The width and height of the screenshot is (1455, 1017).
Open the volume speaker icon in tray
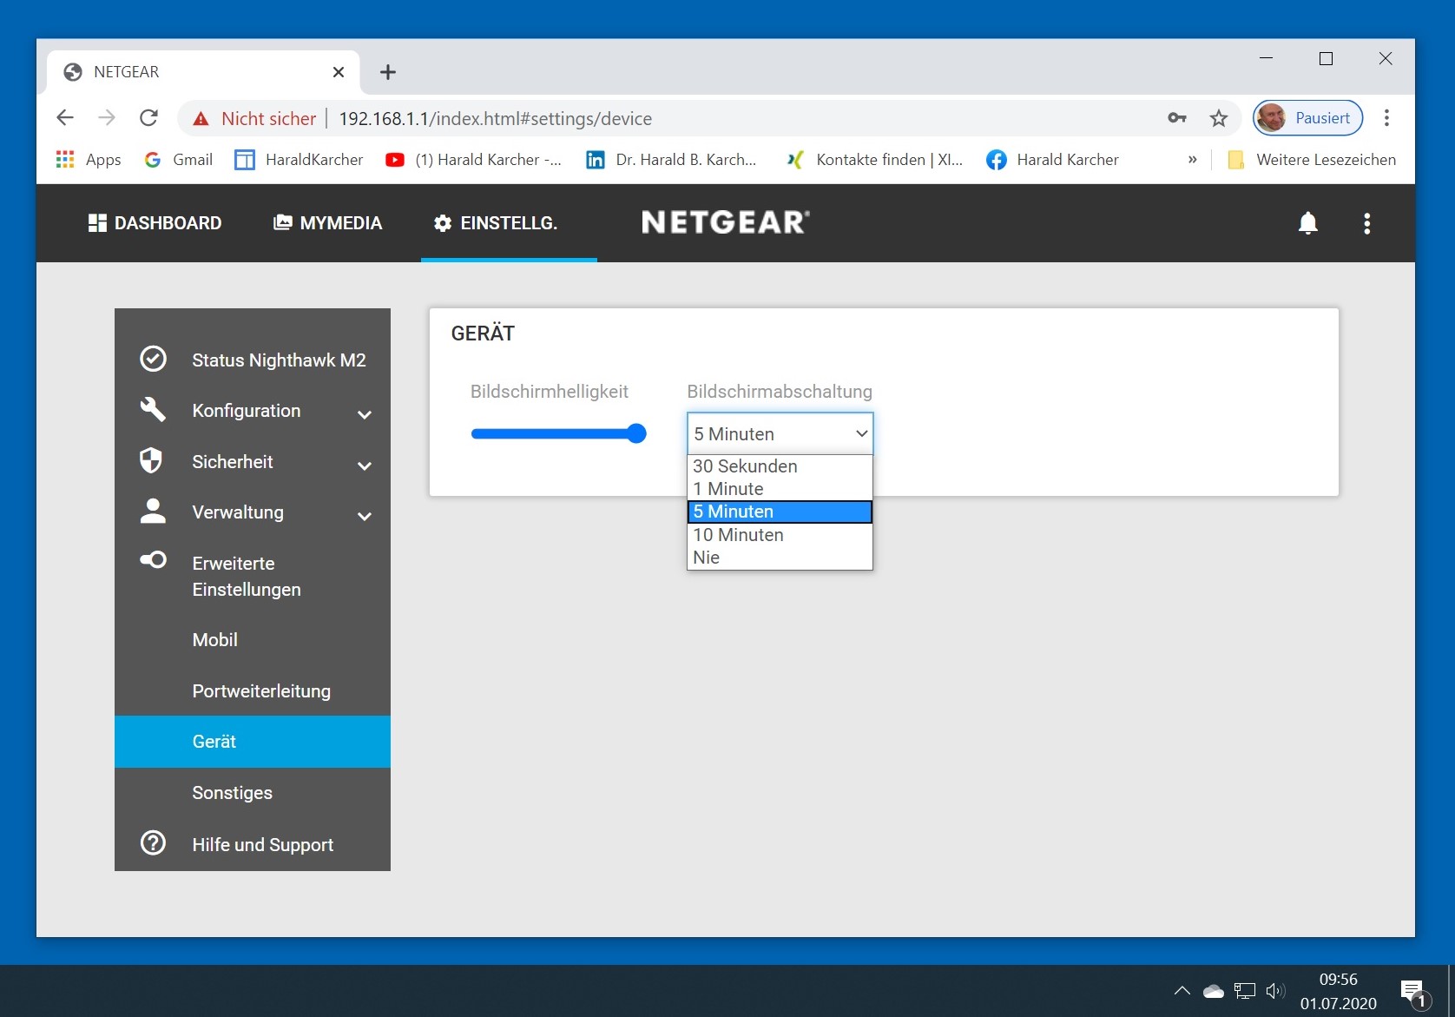(x=1274, y=991)
